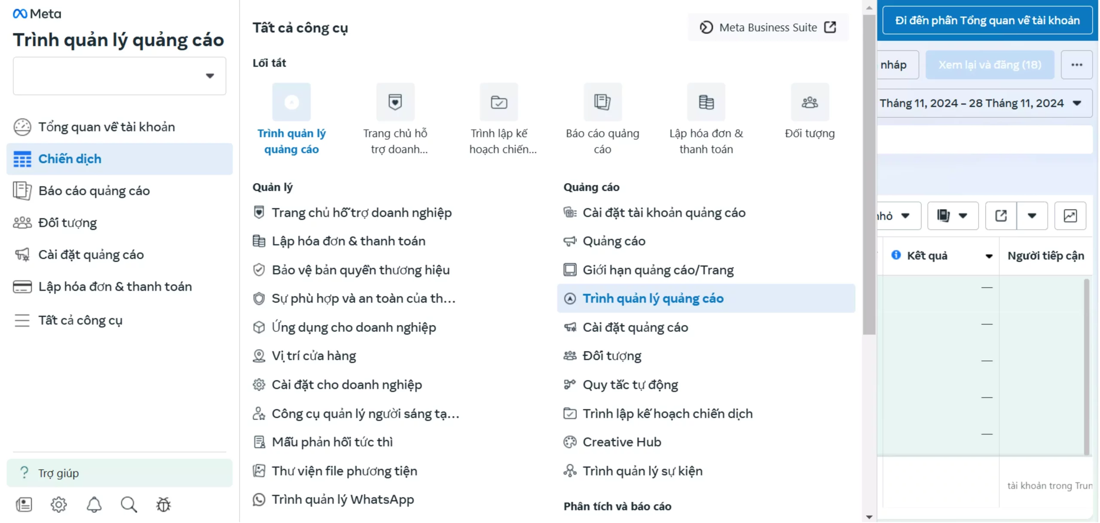
Task: Open the three-dots more options button
Action: 1076,65
